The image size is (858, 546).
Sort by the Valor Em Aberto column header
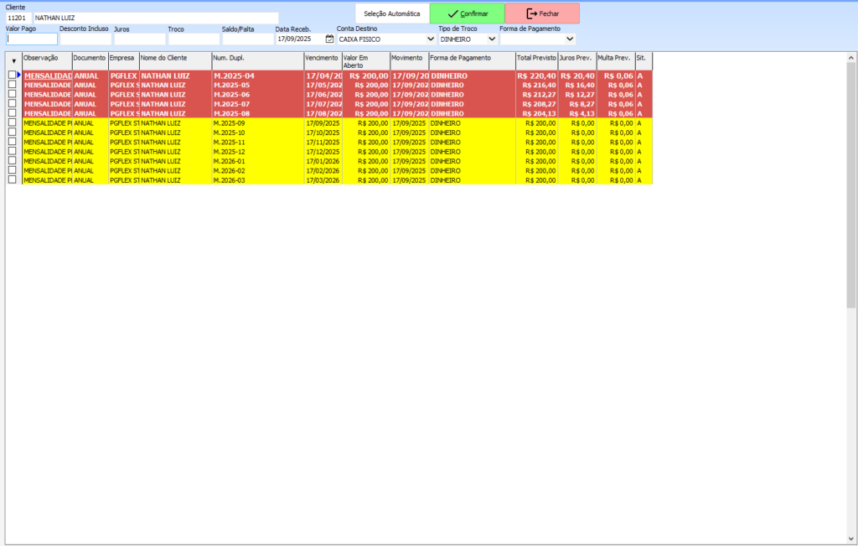coord(366,61)
